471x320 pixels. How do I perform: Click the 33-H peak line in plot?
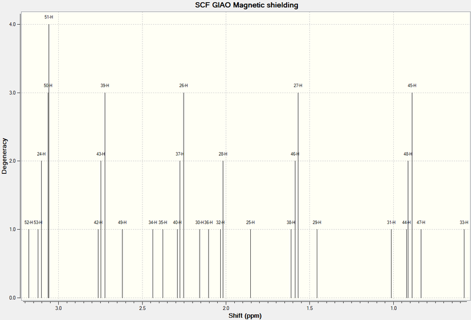coord(464,263)
